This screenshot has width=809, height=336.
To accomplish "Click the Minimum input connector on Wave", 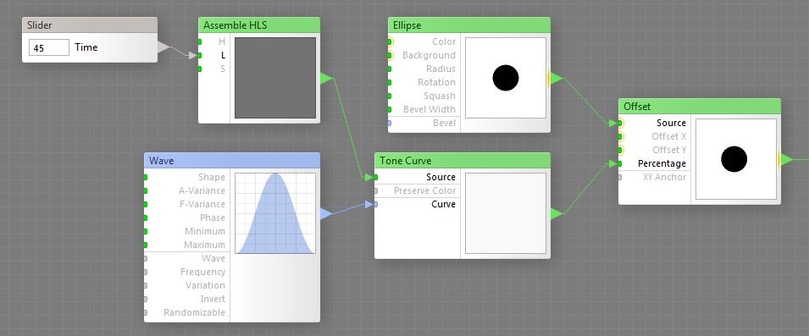I will coord(146,231).
